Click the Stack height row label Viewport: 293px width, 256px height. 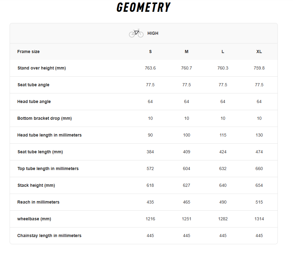pos(36,185)
